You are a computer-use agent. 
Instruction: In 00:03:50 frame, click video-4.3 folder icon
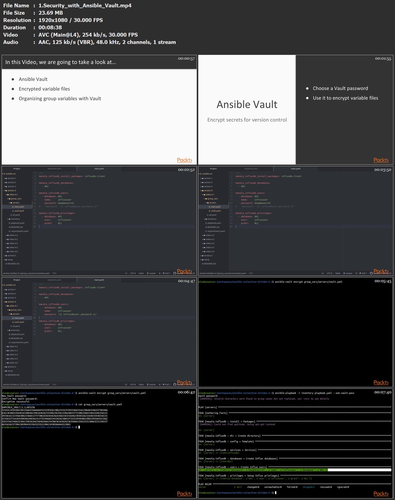click(204, 240)
